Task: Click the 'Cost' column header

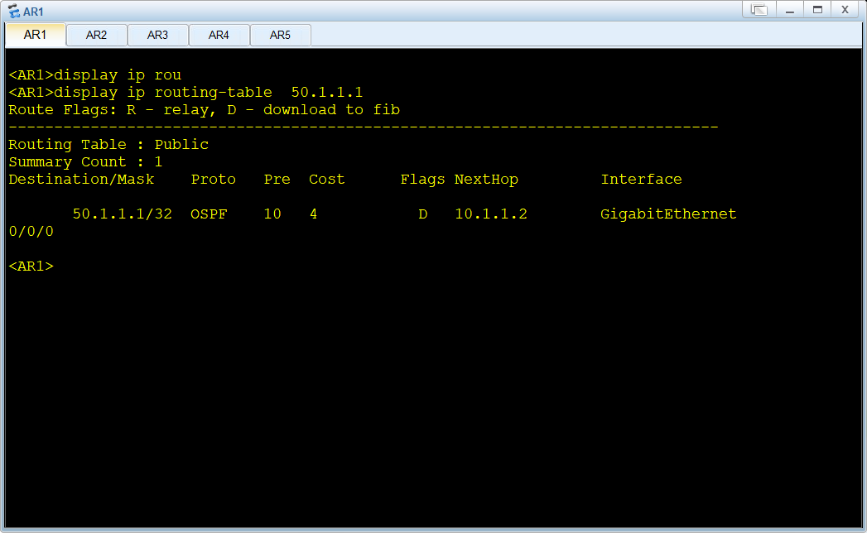Action: click(x=327, y=180)
